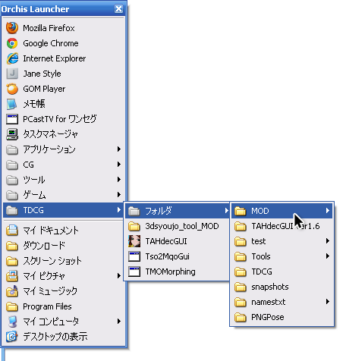Open Google Chrome via its icon

point(12,43)
